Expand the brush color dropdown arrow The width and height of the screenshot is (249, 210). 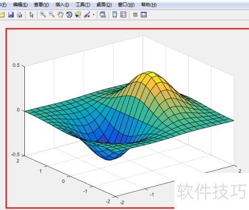(x=94, y=15)
